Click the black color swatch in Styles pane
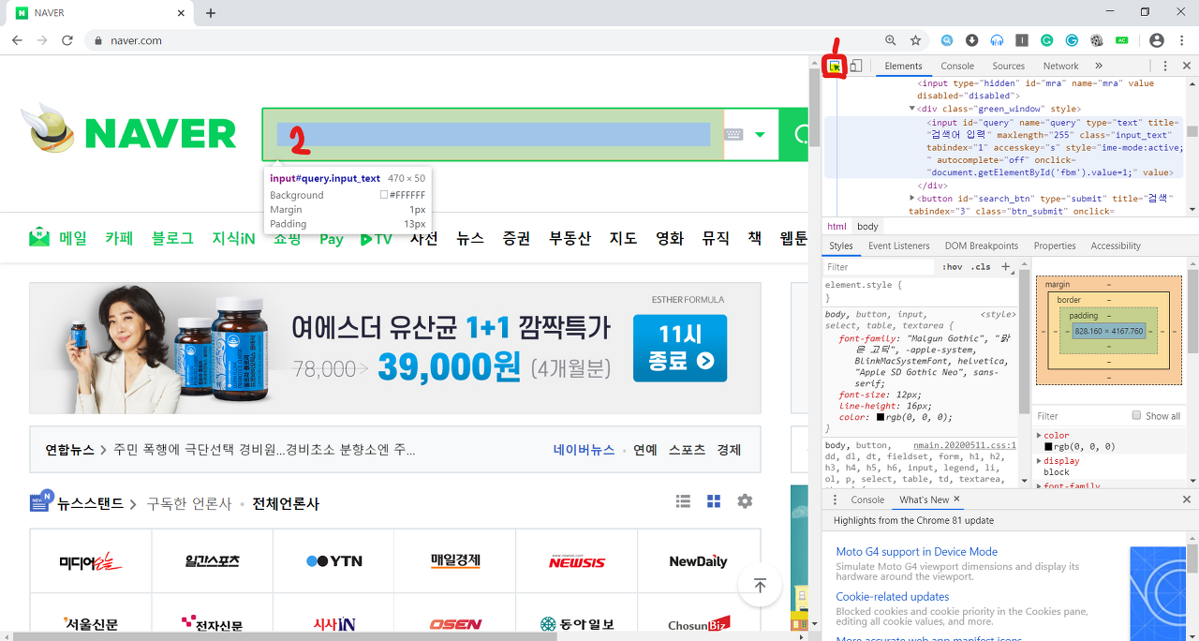Viewport: 1199px width, 641px height. click(881, 418)
